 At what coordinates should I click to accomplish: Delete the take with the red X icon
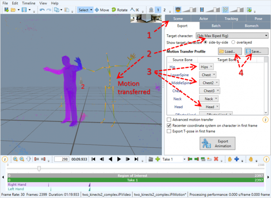click(x=216, y=159)
